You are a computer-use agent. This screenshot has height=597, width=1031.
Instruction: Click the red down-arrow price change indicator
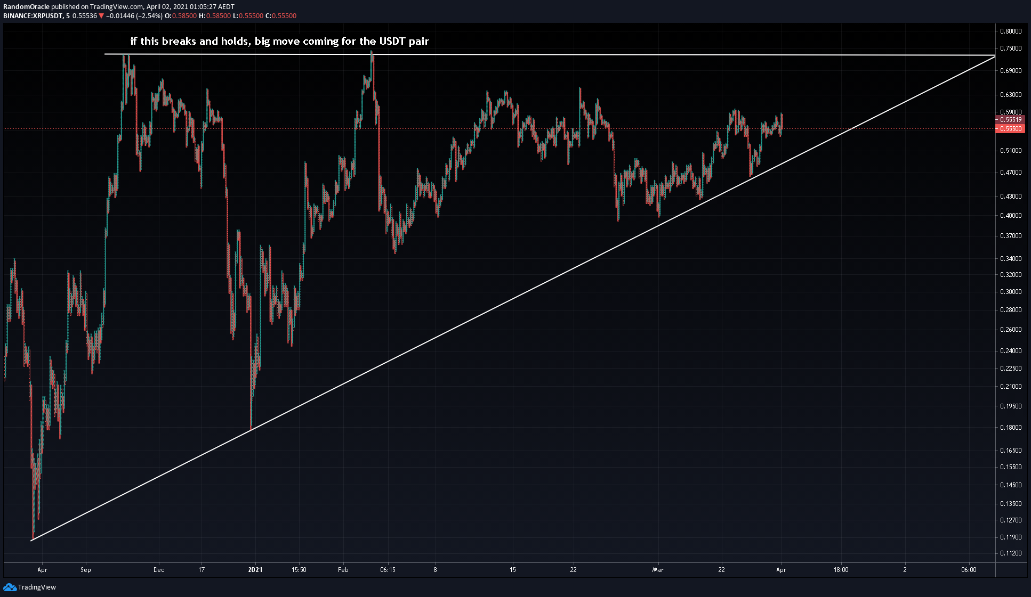tap(101, 16)
